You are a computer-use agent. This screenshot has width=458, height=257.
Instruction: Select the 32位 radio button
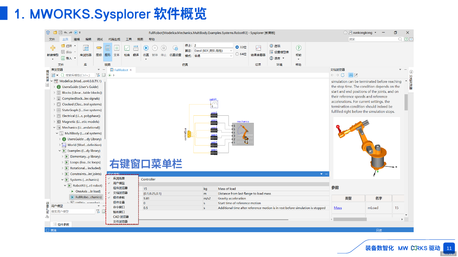pyautogui.click(x=237, y=47)
